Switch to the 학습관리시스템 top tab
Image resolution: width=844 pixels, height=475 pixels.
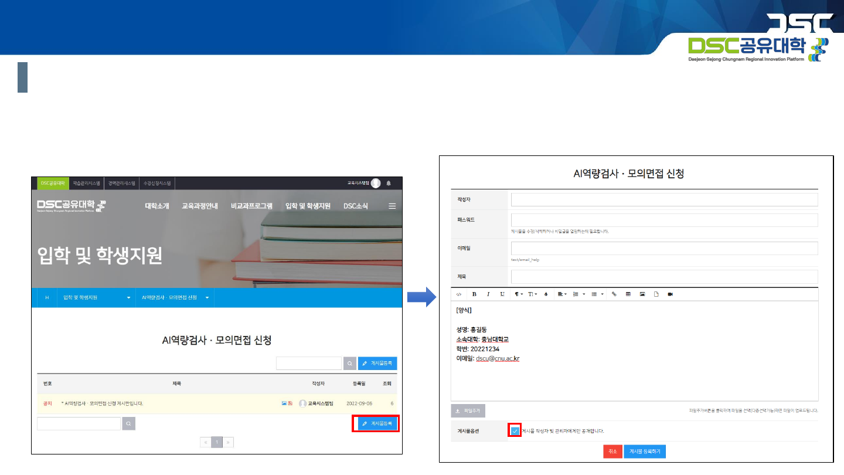point(87,184)
